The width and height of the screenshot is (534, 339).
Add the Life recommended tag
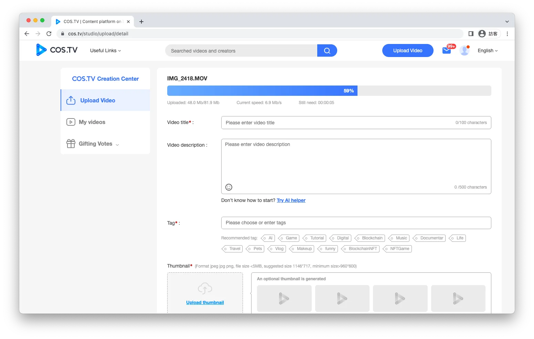click(457, 238)
